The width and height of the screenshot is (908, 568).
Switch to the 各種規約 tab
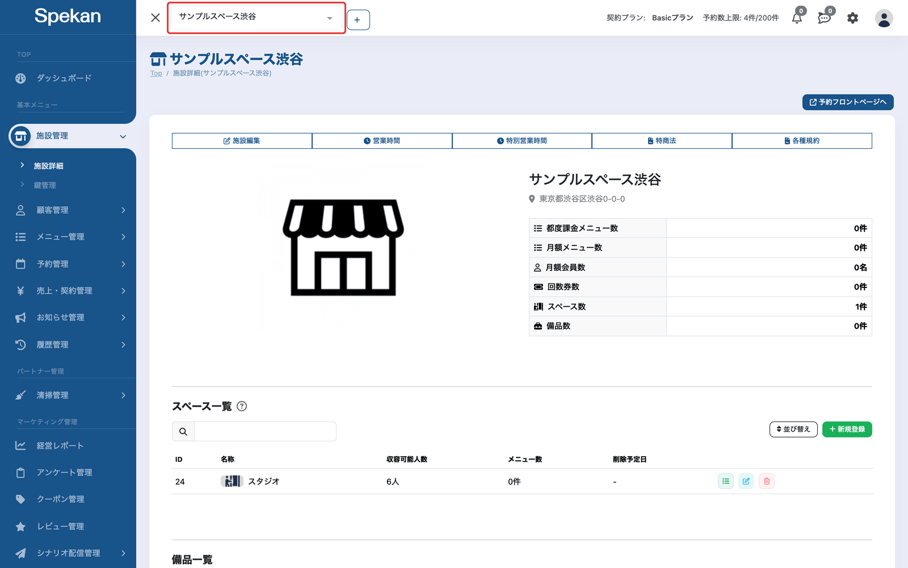802,141
